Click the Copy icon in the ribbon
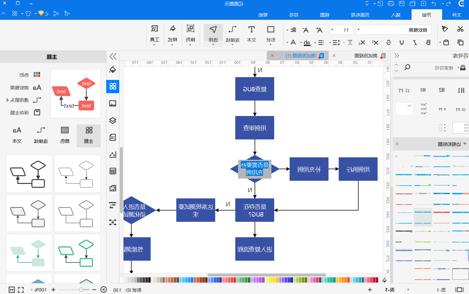The image size is (469, 294). [460, 42]
